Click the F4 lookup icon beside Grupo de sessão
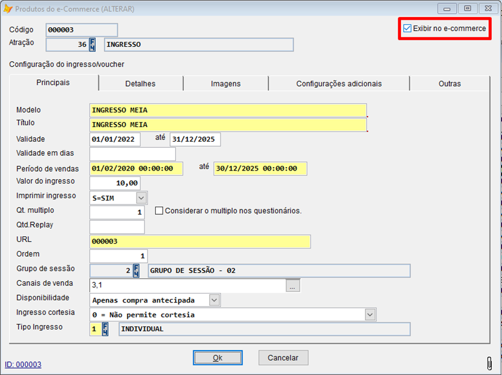Image resolution: width=502 pixels, height=375 pixels. [x=136, y=271]
